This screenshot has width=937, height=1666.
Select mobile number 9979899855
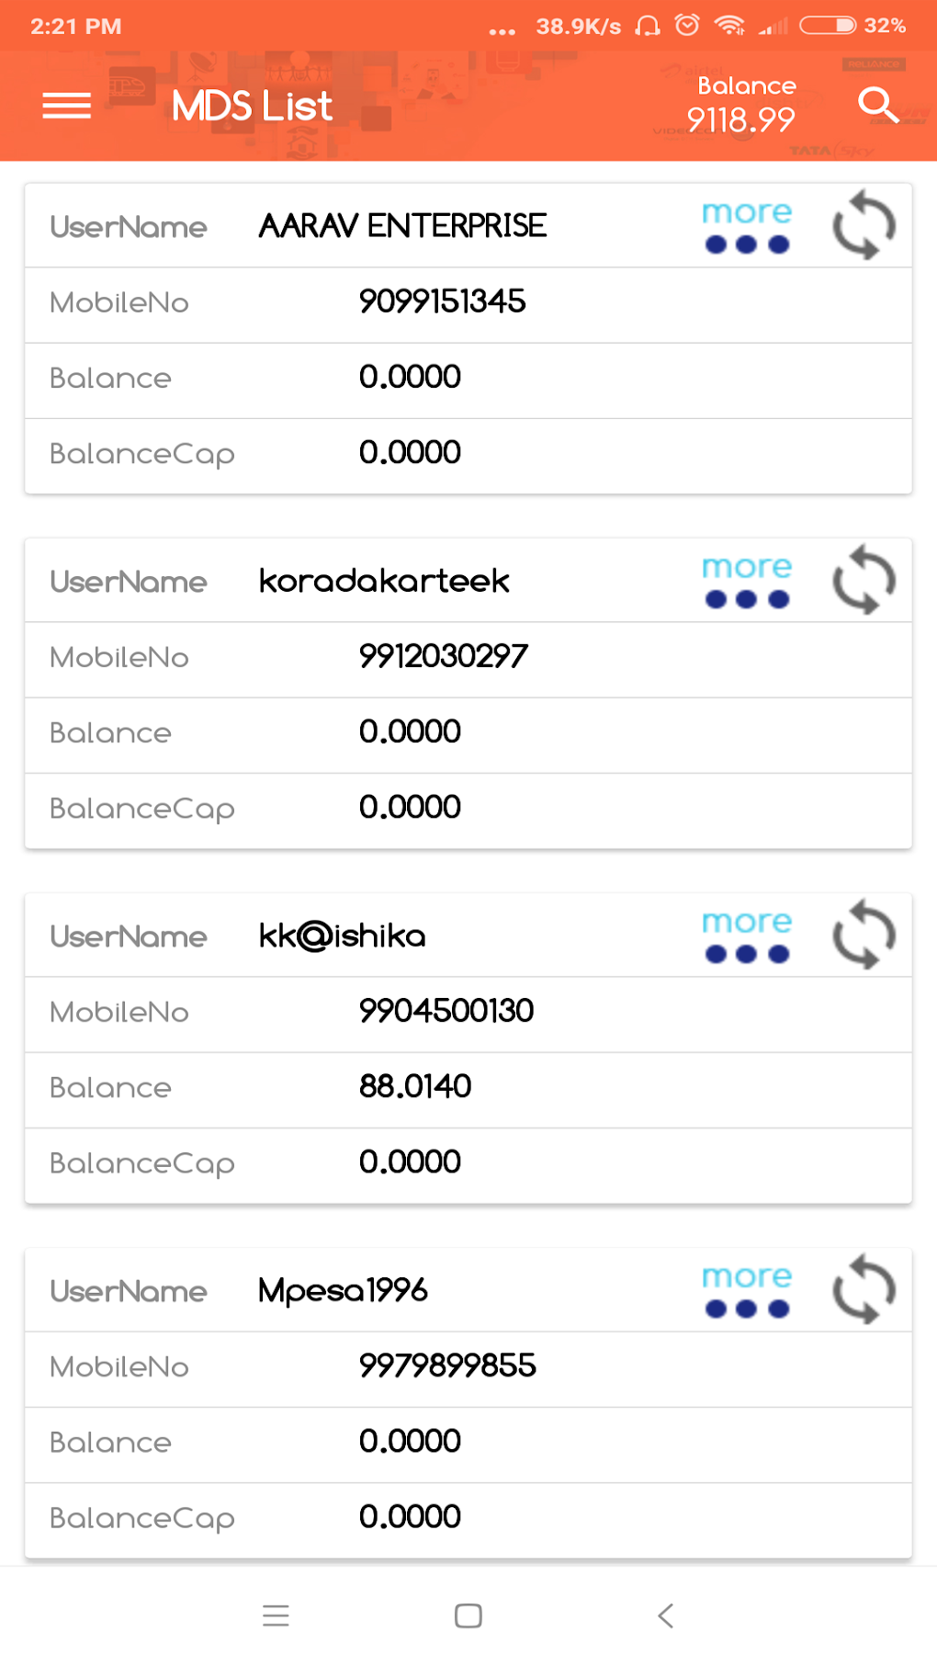(x=447, y=1366)
